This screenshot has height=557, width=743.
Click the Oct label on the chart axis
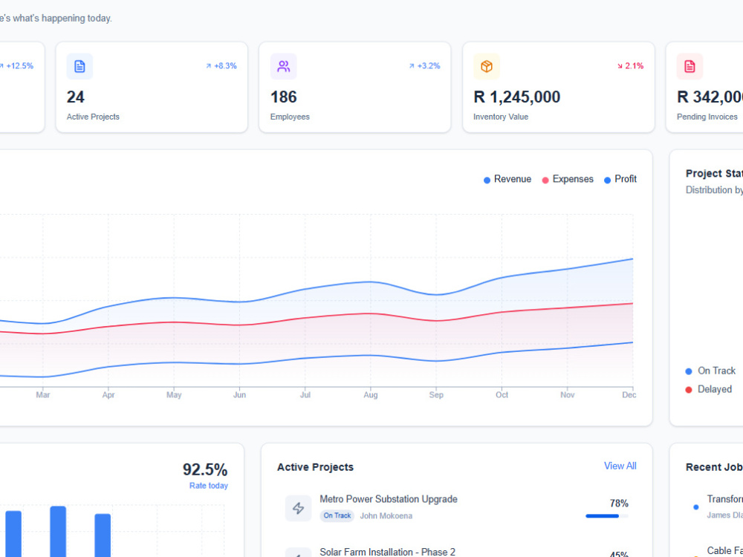pyautogui.click(x=502, y=395)
